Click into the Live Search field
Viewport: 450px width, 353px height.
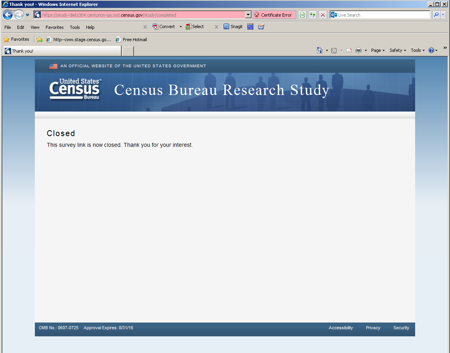[382, 15]
